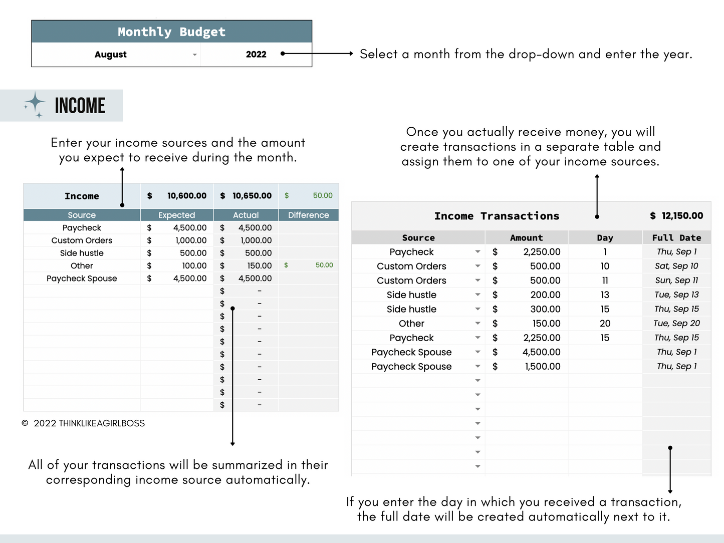
Task: Open source dropdown for the Other transaction
Action: tap(477, 324)
